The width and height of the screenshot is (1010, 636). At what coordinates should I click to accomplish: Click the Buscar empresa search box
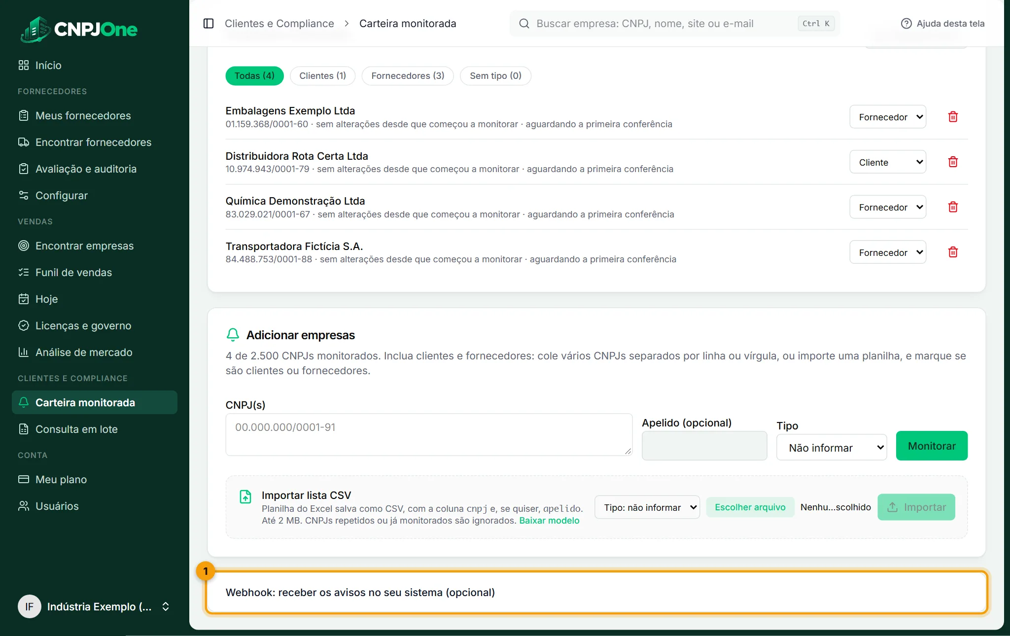coord(674,24)
